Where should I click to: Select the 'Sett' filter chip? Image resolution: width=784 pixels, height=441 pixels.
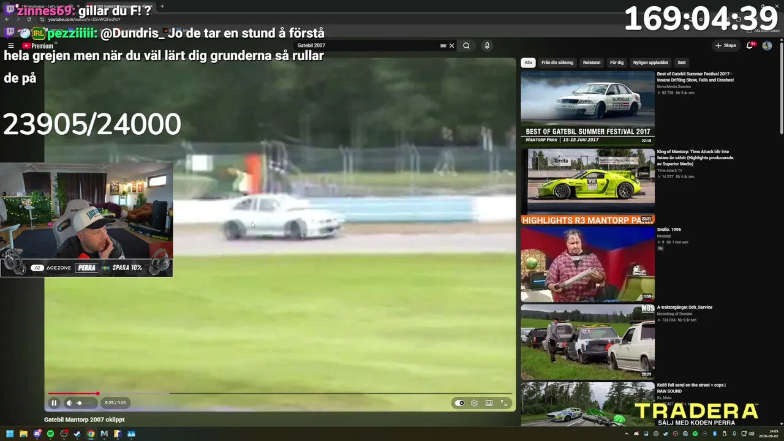click(x=682, y=62)
